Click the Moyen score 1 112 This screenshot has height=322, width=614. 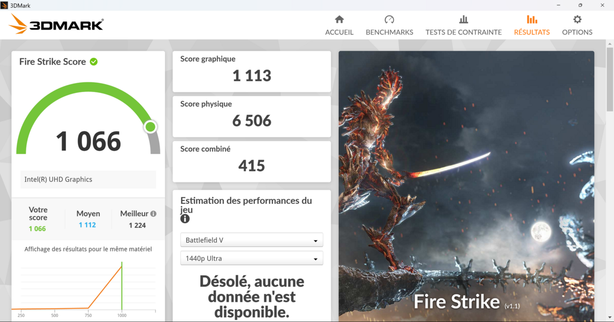(87, 225)
